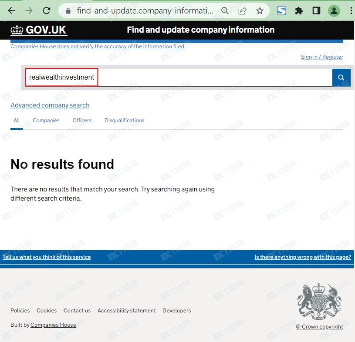Switch to the Officers tab

[82, 121]
